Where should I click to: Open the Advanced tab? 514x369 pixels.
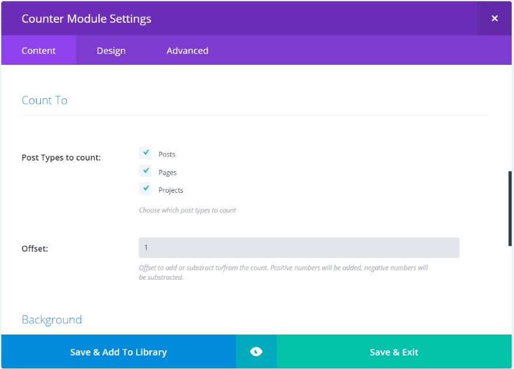(187, 51)
